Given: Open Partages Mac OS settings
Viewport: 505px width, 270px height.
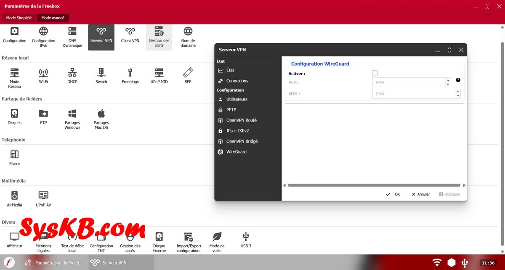Looking at the screenshot, I should tap(101, 119).
